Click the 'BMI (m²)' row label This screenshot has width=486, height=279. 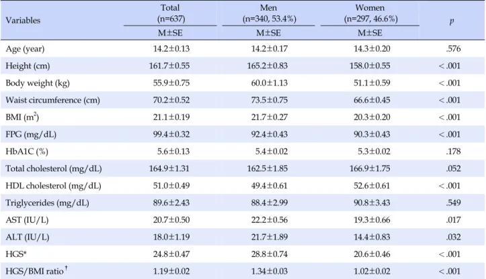pyautogui.click(x=22, y=117)
